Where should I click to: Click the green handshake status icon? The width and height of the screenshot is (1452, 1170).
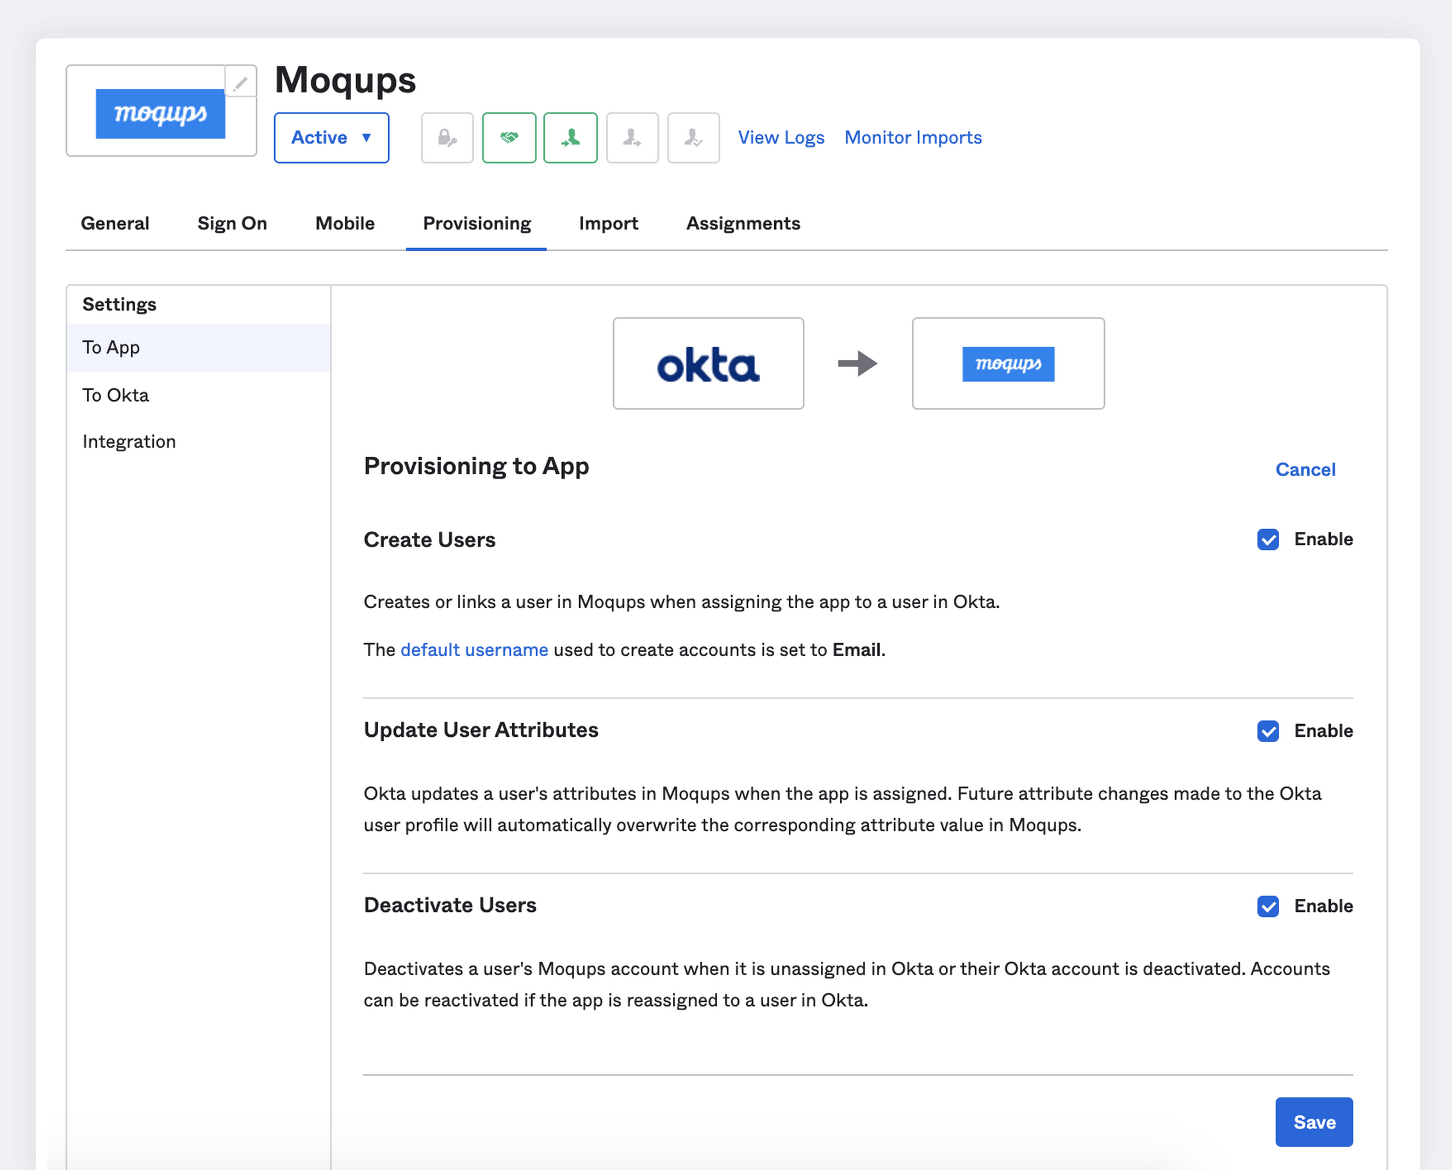coord(509,138)
